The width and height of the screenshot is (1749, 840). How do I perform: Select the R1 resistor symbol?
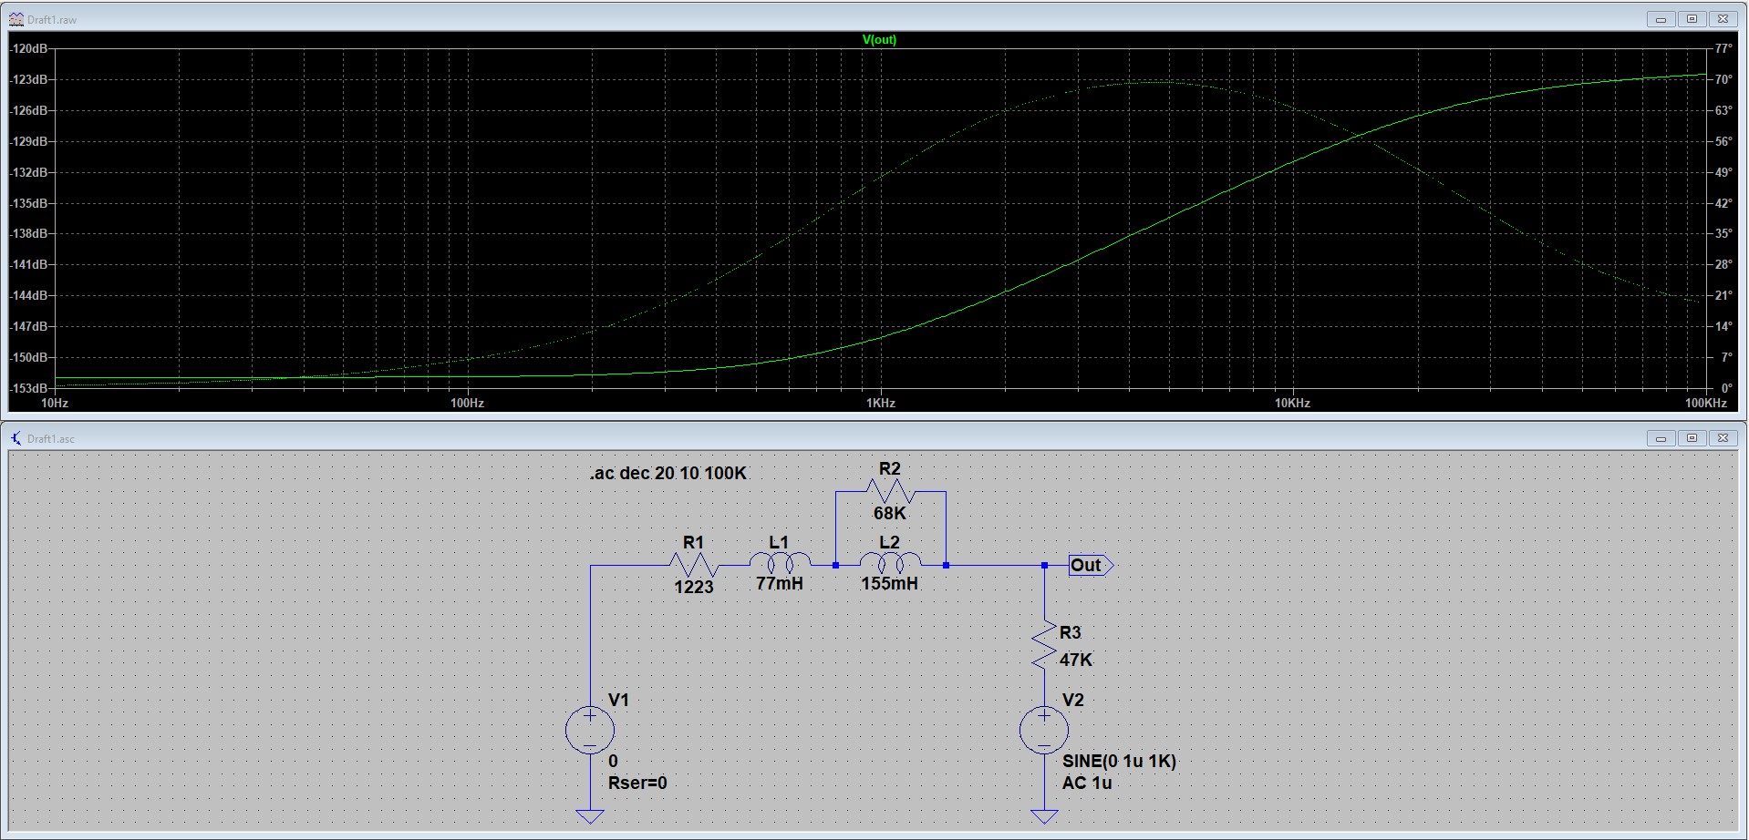coord(694,566)
